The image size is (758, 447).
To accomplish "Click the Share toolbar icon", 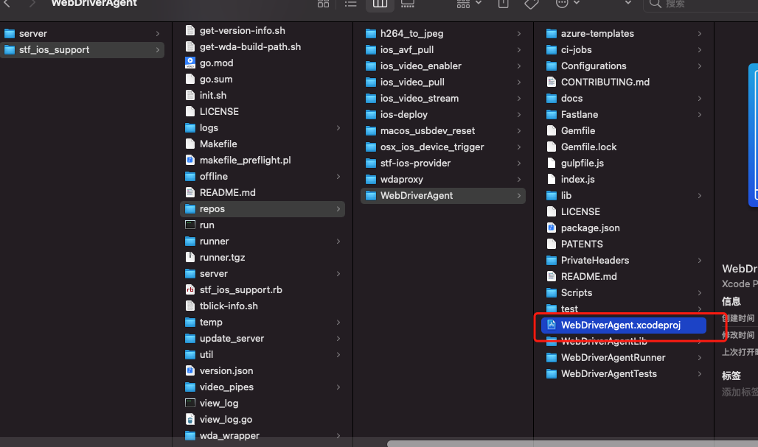I will [504, 4].
